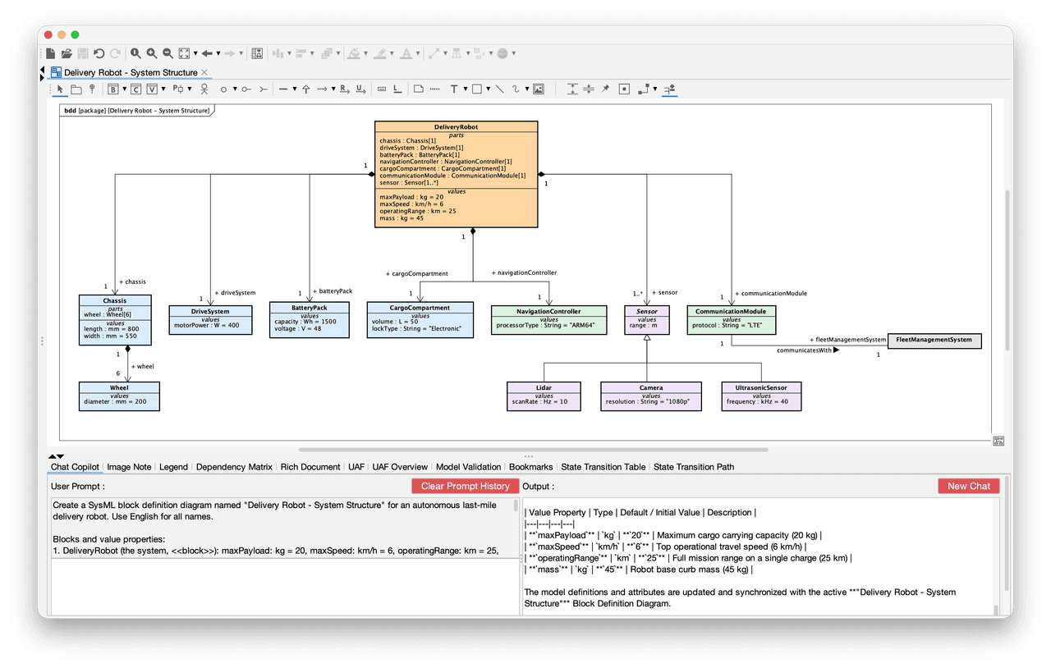Open the Model Validation tab
1051x668 pixels.
coord(468,467)
